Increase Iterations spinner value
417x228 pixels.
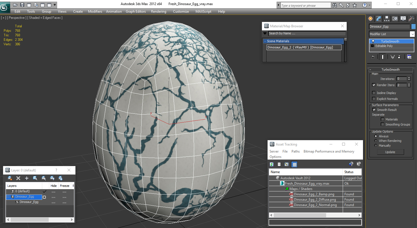pyautogui.click(x=409, y=78)
